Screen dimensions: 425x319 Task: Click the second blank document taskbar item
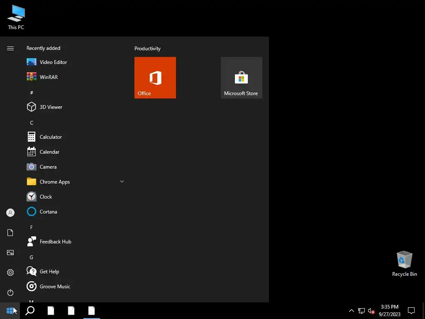tap(71, 311)
